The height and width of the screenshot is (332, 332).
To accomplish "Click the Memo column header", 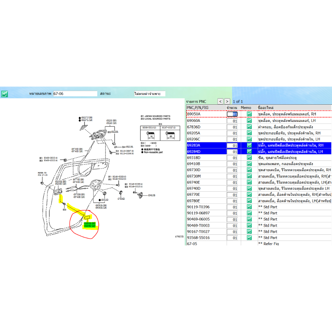I will pyautogui.click(x=246, y=108).
